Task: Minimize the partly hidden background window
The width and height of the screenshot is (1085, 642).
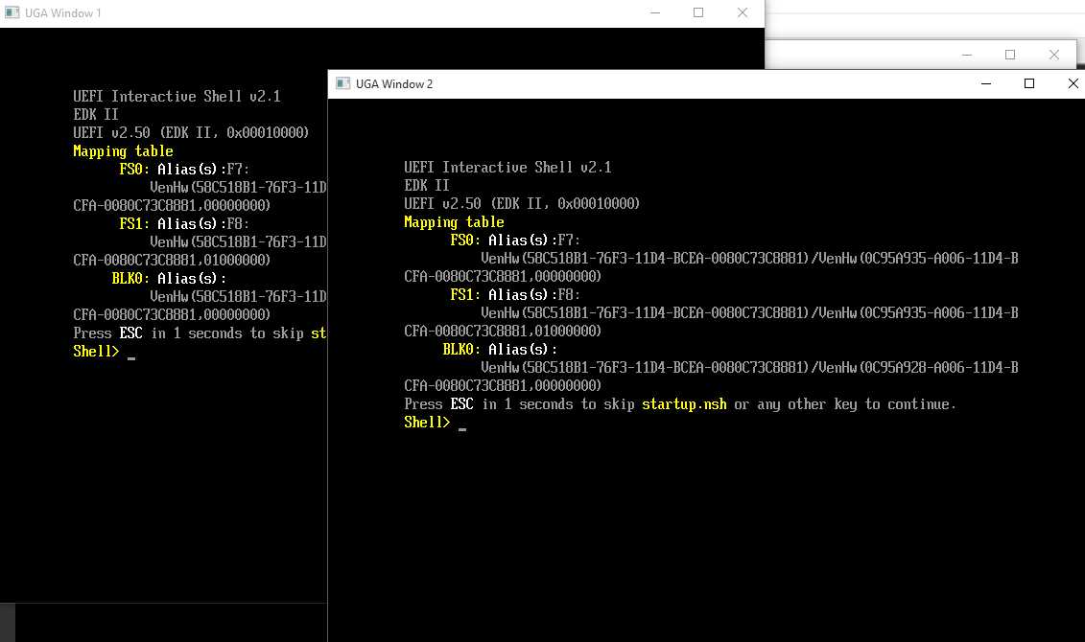Action: pos(967,55)
